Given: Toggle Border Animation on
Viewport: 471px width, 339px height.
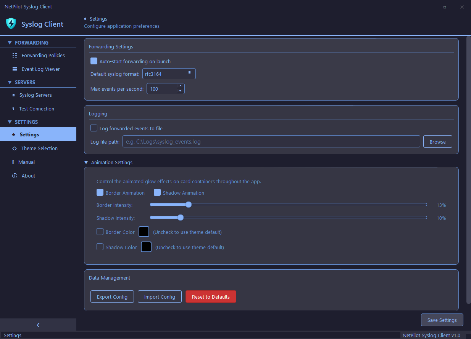Looking at the screenshot, I should (x=100, y=192).
